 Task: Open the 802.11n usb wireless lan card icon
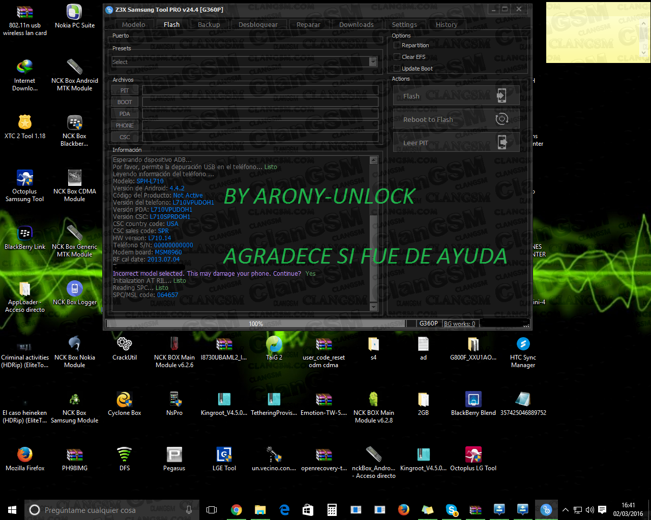click(x=25, y=20)
